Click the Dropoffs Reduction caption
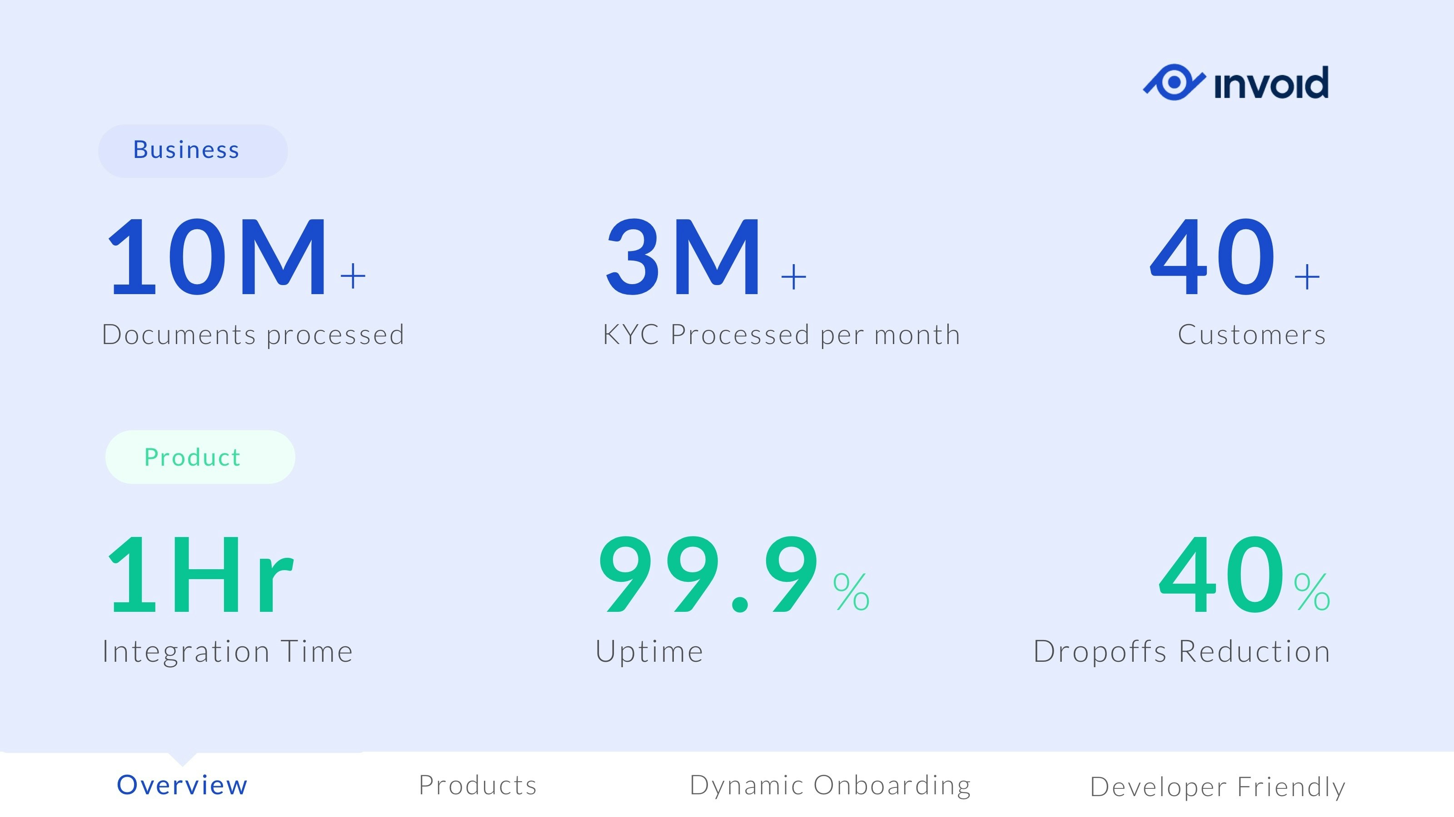This screenshot has width=1454, height=817. 1181,651
